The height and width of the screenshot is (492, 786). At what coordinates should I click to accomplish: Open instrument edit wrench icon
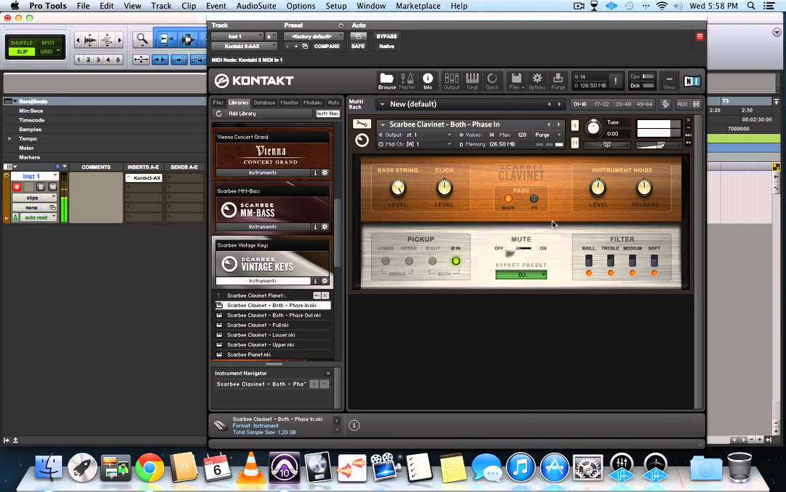point(362,124)
